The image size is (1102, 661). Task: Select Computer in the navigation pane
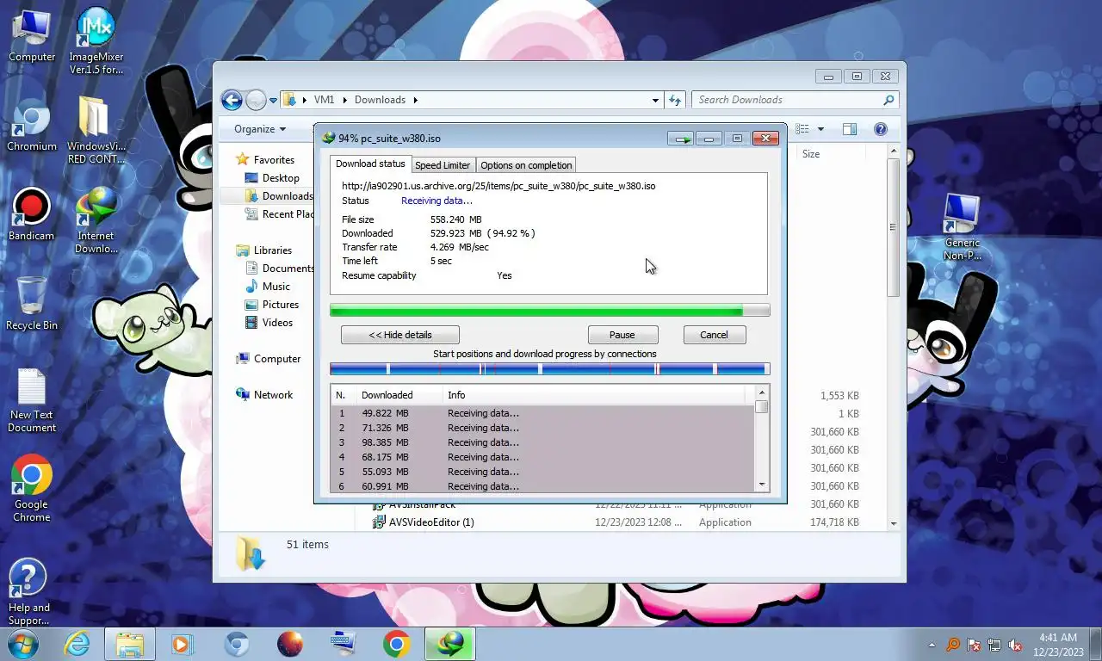269,359
